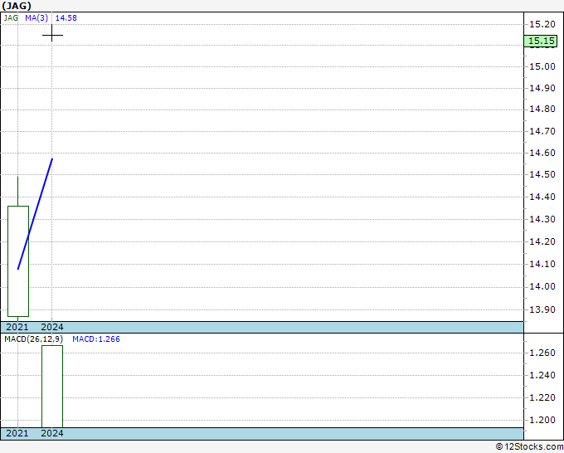Click the 13.90 price axis label

(542, 309)
